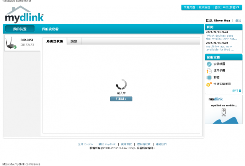Screen dimensions: 245x166
Task: Click the 新聞 panel header
Action: click(224, 27)
